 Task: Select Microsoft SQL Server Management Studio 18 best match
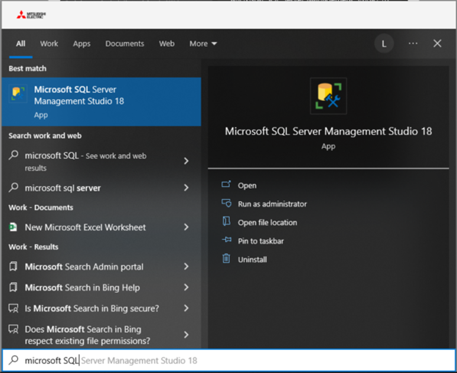click(x=102, y=102)
